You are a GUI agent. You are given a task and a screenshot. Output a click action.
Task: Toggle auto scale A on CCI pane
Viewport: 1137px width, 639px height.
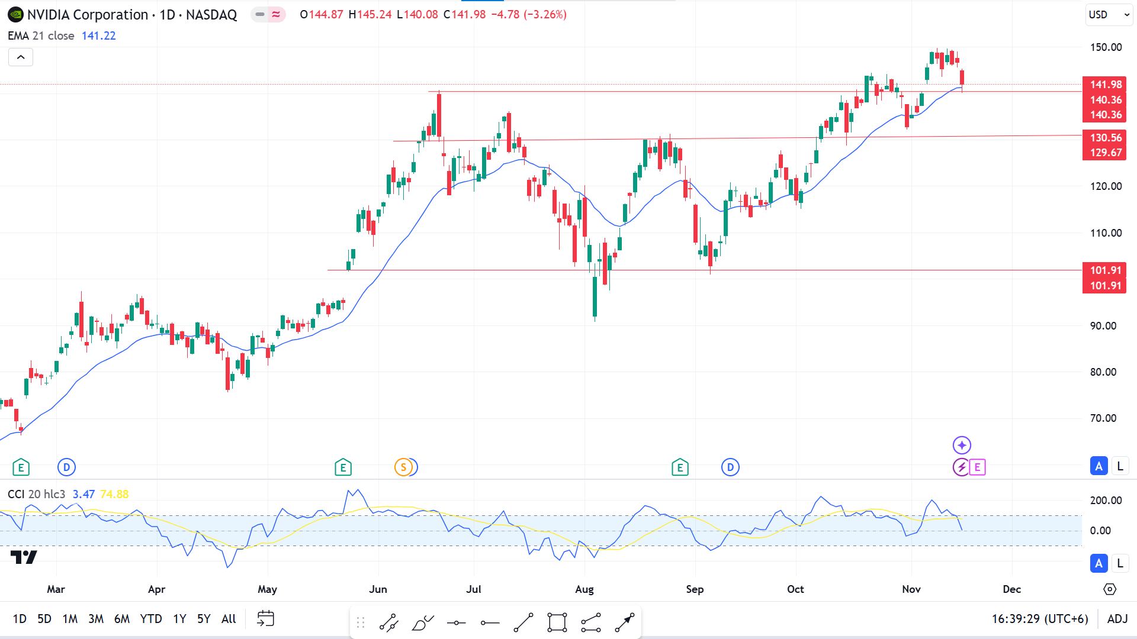1099,563
